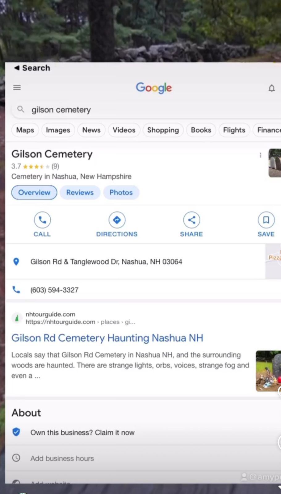The width and height of the screenshot is (281, 494).
Task: Tap the Gilson Rd & Tanglewood Dr address
Action: 106,262
